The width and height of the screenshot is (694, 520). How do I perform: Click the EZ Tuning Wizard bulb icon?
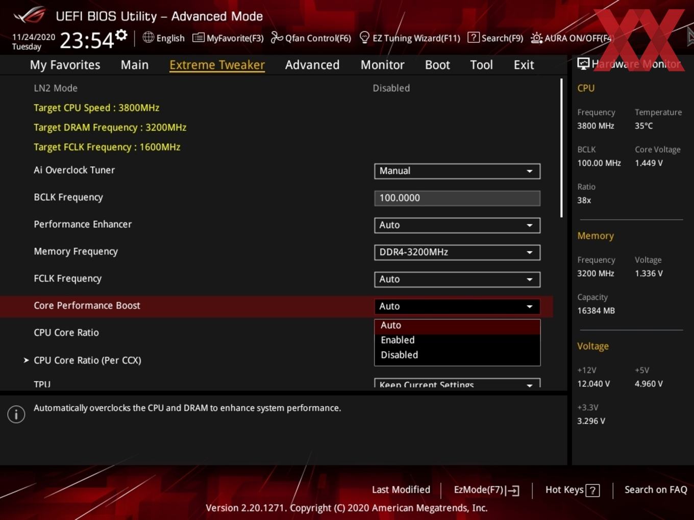point(364,37)
